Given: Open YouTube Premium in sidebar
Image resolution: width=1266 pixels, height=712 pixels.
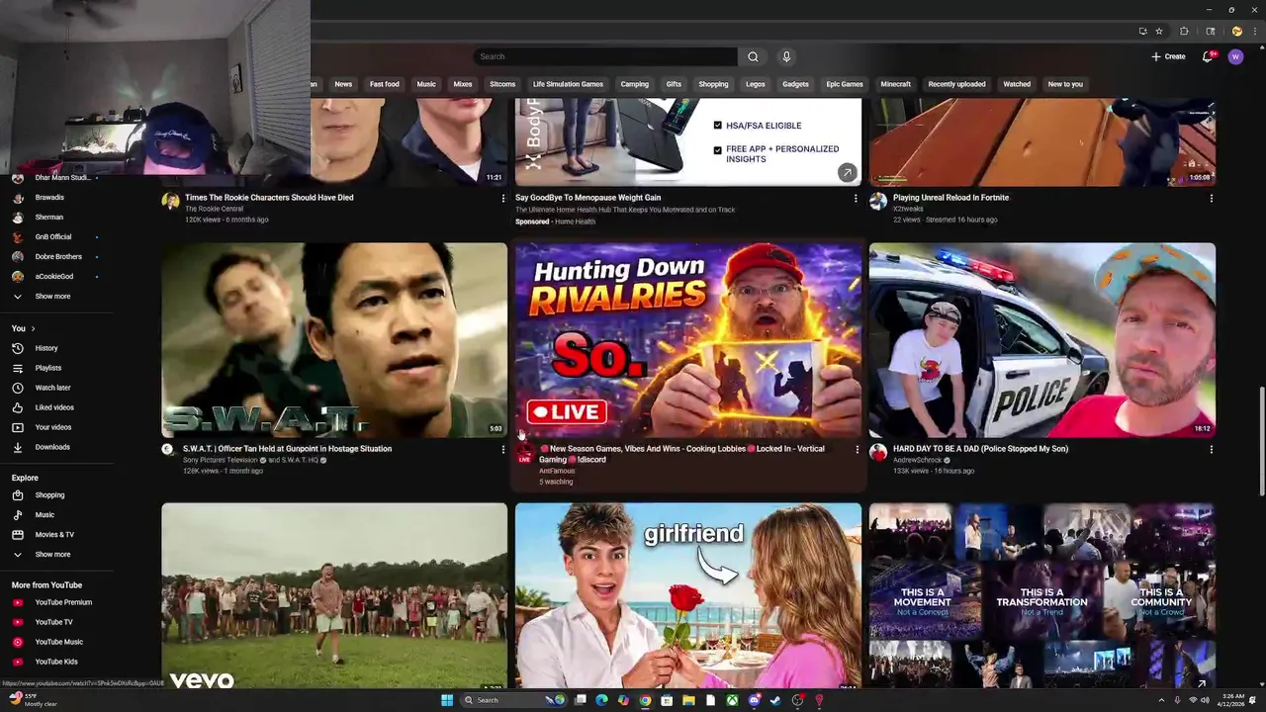Looking at the screenshot, I should point(62,602).
